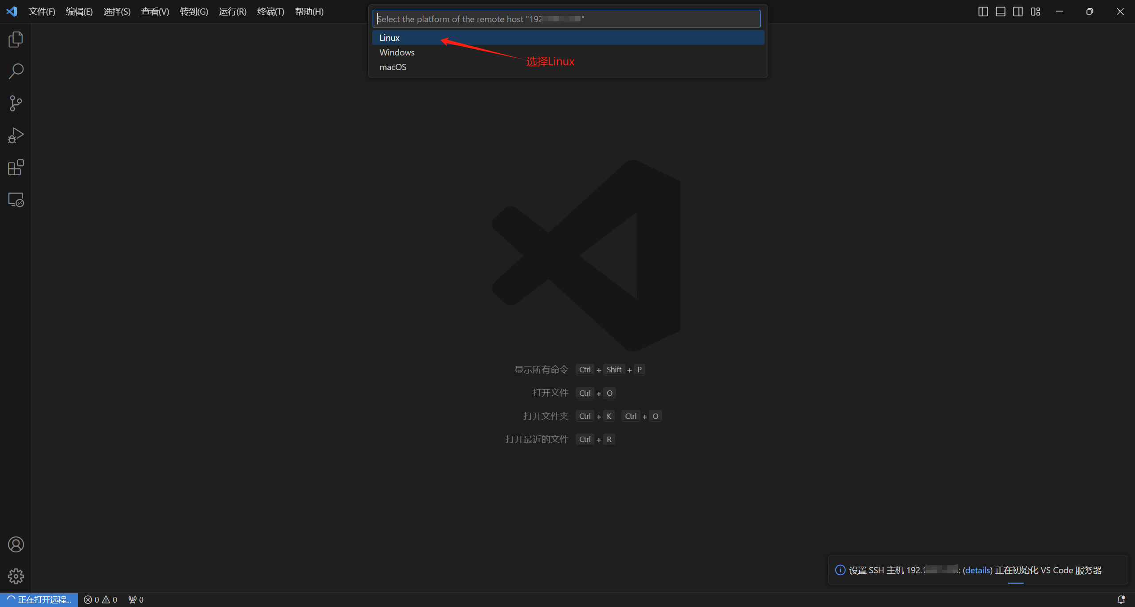Click the platform selection input field

(566, 19)
